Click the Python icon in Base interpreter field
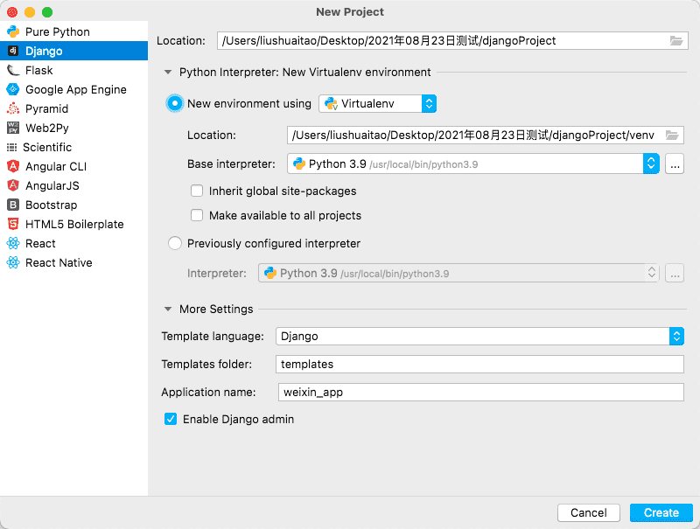 coord(298,164)
